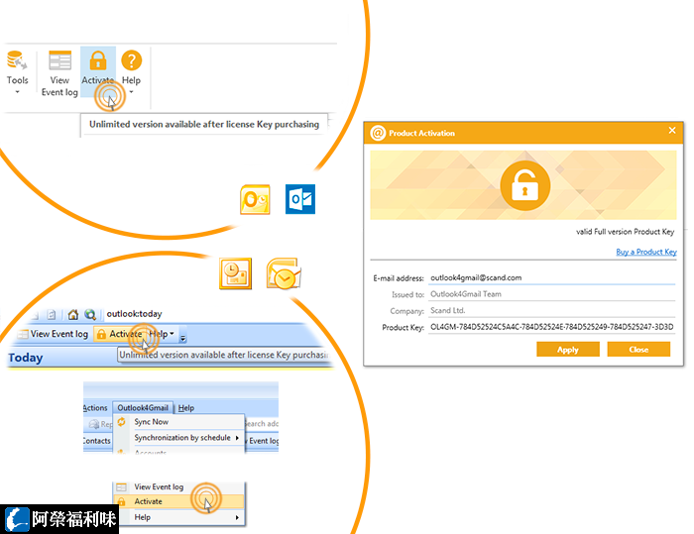Click the orange Close button
Image resolution: width=694 pixels, height=534 pixels.
tap(638, 350)
